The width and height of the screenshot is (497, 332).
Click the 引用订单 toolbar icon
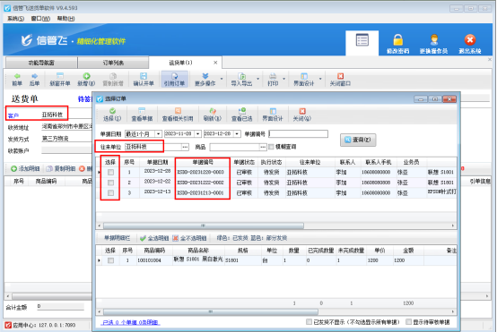click(174, 76)
